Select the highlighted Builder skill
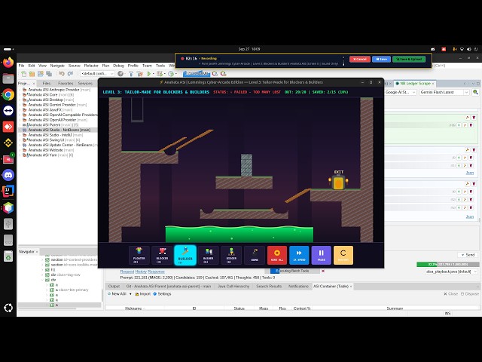 [x=185, y=255]
